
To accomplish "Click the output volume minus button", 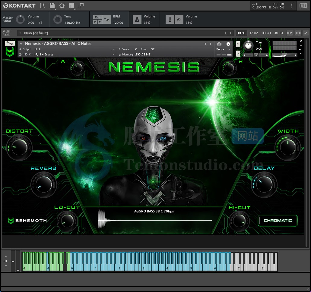I will [274, 55].
